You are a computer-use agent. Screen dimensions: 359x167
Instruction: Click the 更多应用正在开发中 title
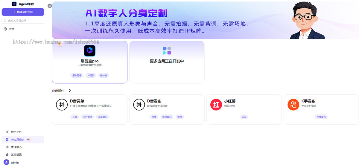point(167,61)
